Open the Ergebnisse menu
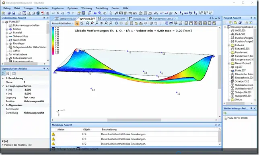This screenshot has height=155, width=259. coord(58,8)
